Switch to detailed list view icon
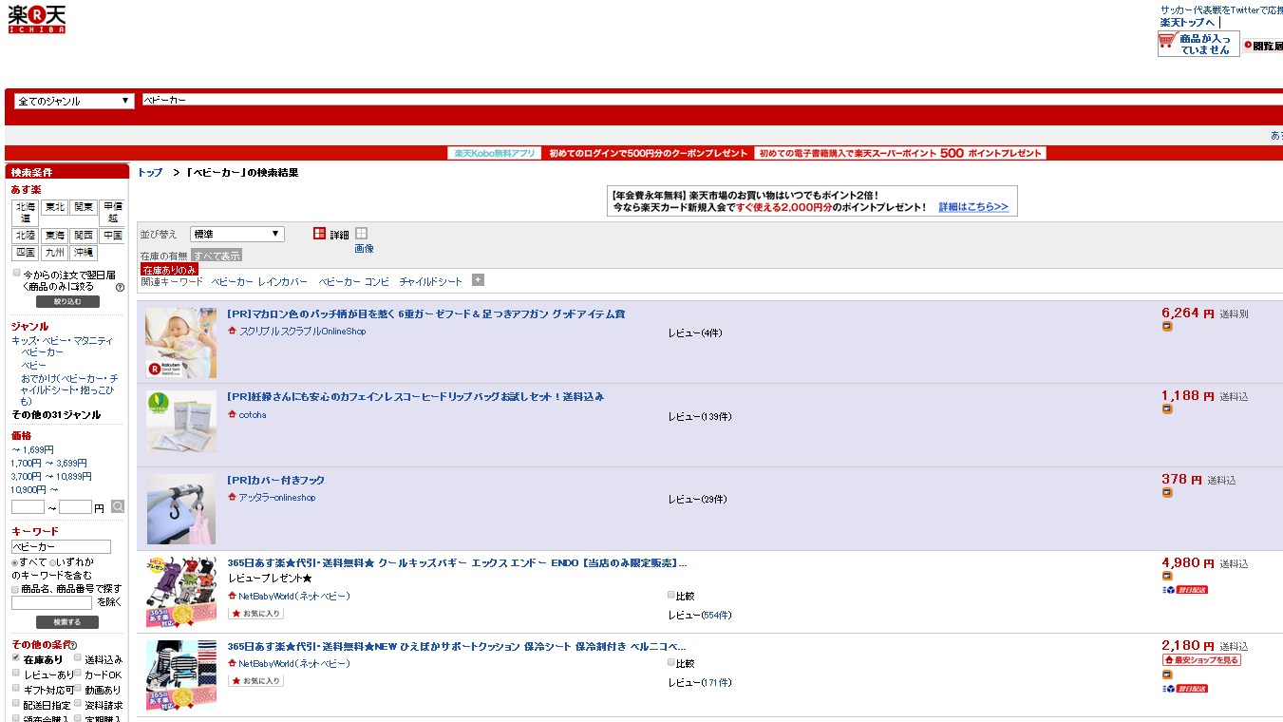 (320, 234)
